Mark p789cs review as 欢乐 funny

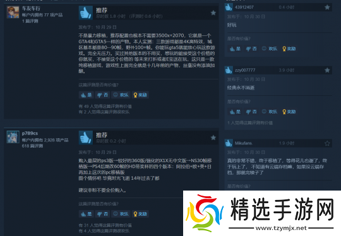[x=121, y=214]
